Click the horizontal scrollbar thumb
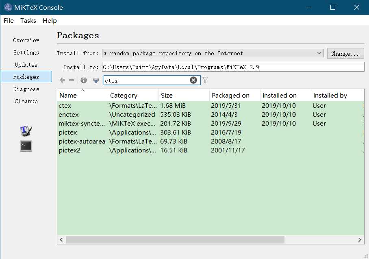Image resolution: width=369 pixels, height=259 pixels. (x=175, y=240)
